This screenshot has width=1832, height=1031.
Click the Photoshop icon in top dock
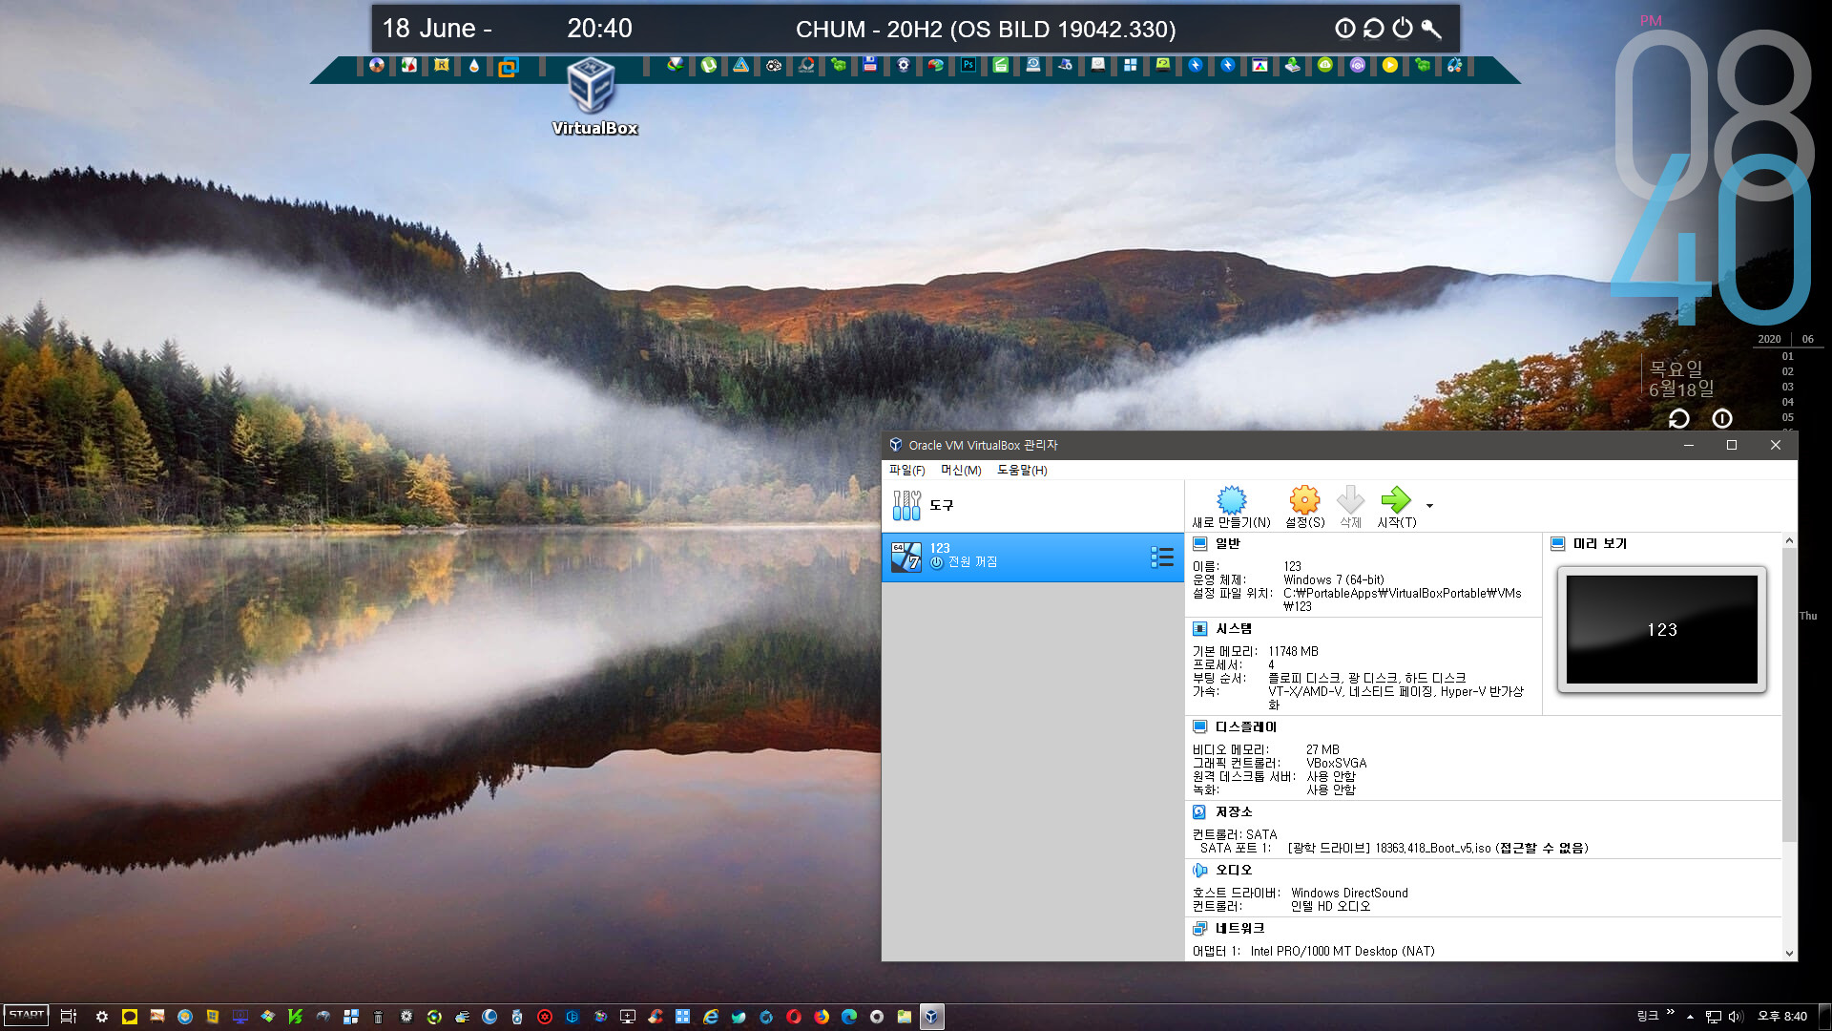click(968, 66)
